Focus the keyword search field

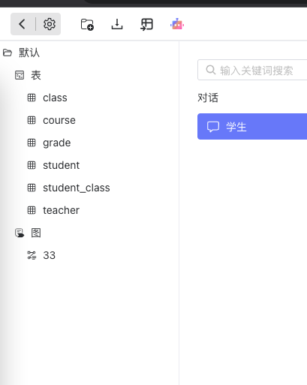point(252,70)
